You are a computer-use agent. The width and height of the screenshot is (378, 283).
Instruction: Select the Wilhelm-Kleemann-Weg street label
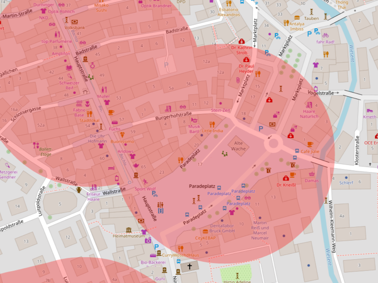coord(332,226)
